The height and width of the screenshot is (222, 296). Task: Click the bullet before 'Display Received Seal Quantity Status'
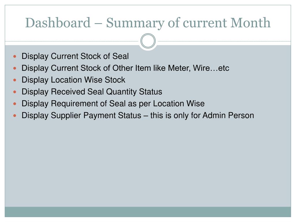(15, 92)
